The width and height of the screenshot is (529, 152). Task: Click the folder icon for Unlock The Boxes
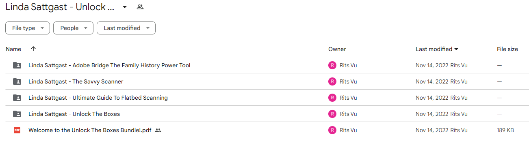(17, 114)
